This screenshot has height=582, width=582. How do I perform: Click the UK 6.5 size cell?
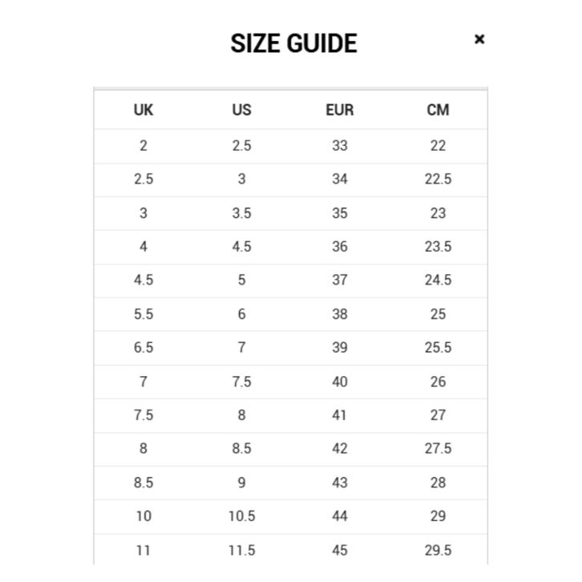(143, 348)
